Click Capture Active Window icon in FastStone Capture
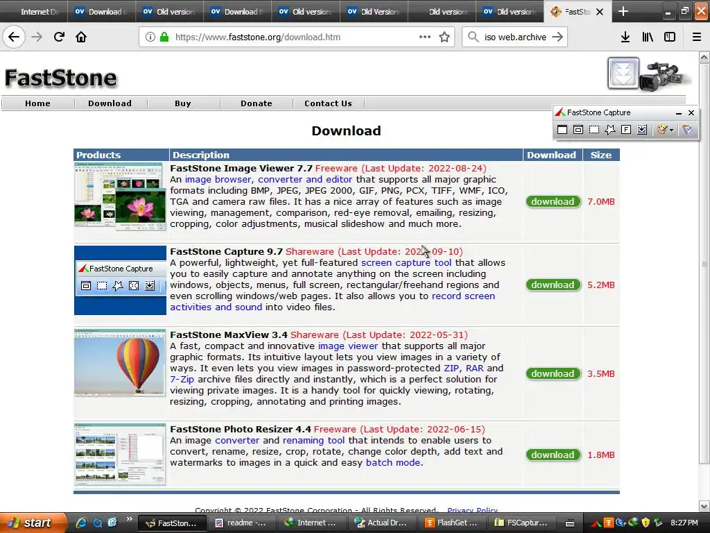The image size is (710, 533). [x=562, y=130]
